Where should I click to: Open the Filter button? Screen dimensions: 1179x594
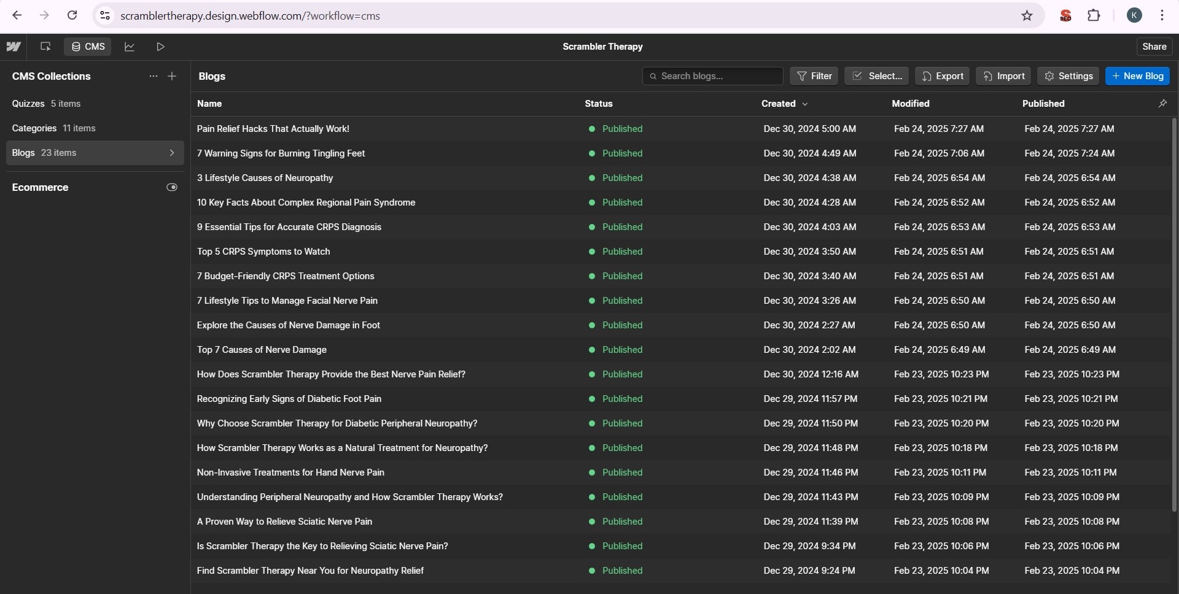pos(814,76)
